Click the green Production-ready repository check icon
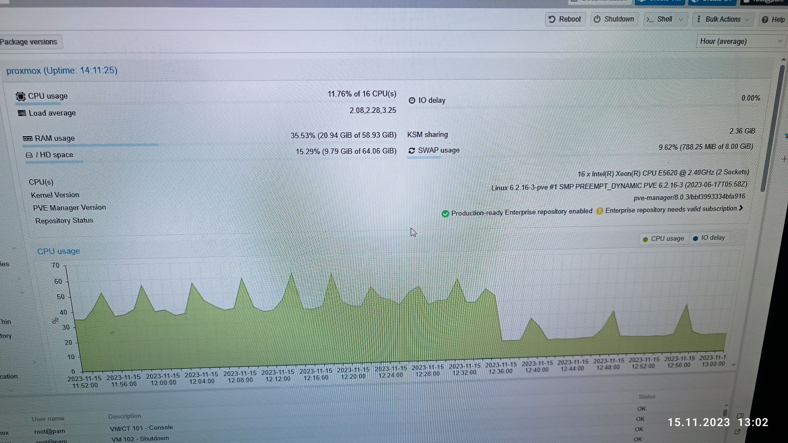 point(445,214)
